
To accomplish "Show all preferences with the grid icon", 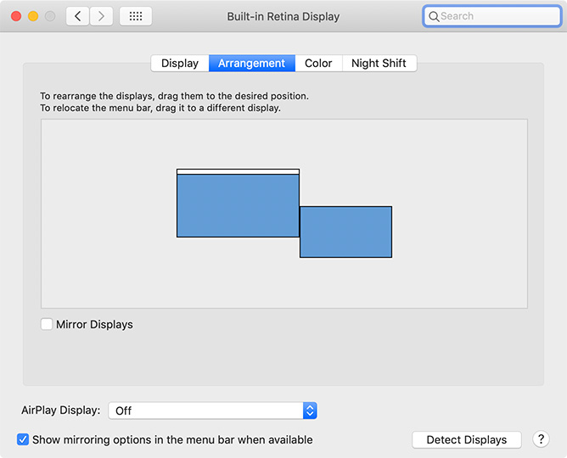I will tap(136, 16).
